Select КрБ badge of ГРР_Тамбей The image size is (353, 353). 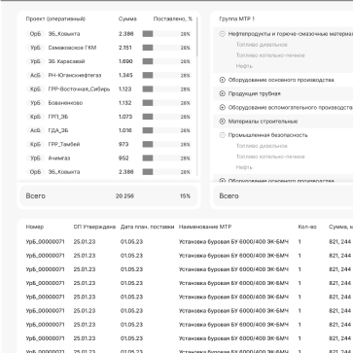(x=35, y=144)
